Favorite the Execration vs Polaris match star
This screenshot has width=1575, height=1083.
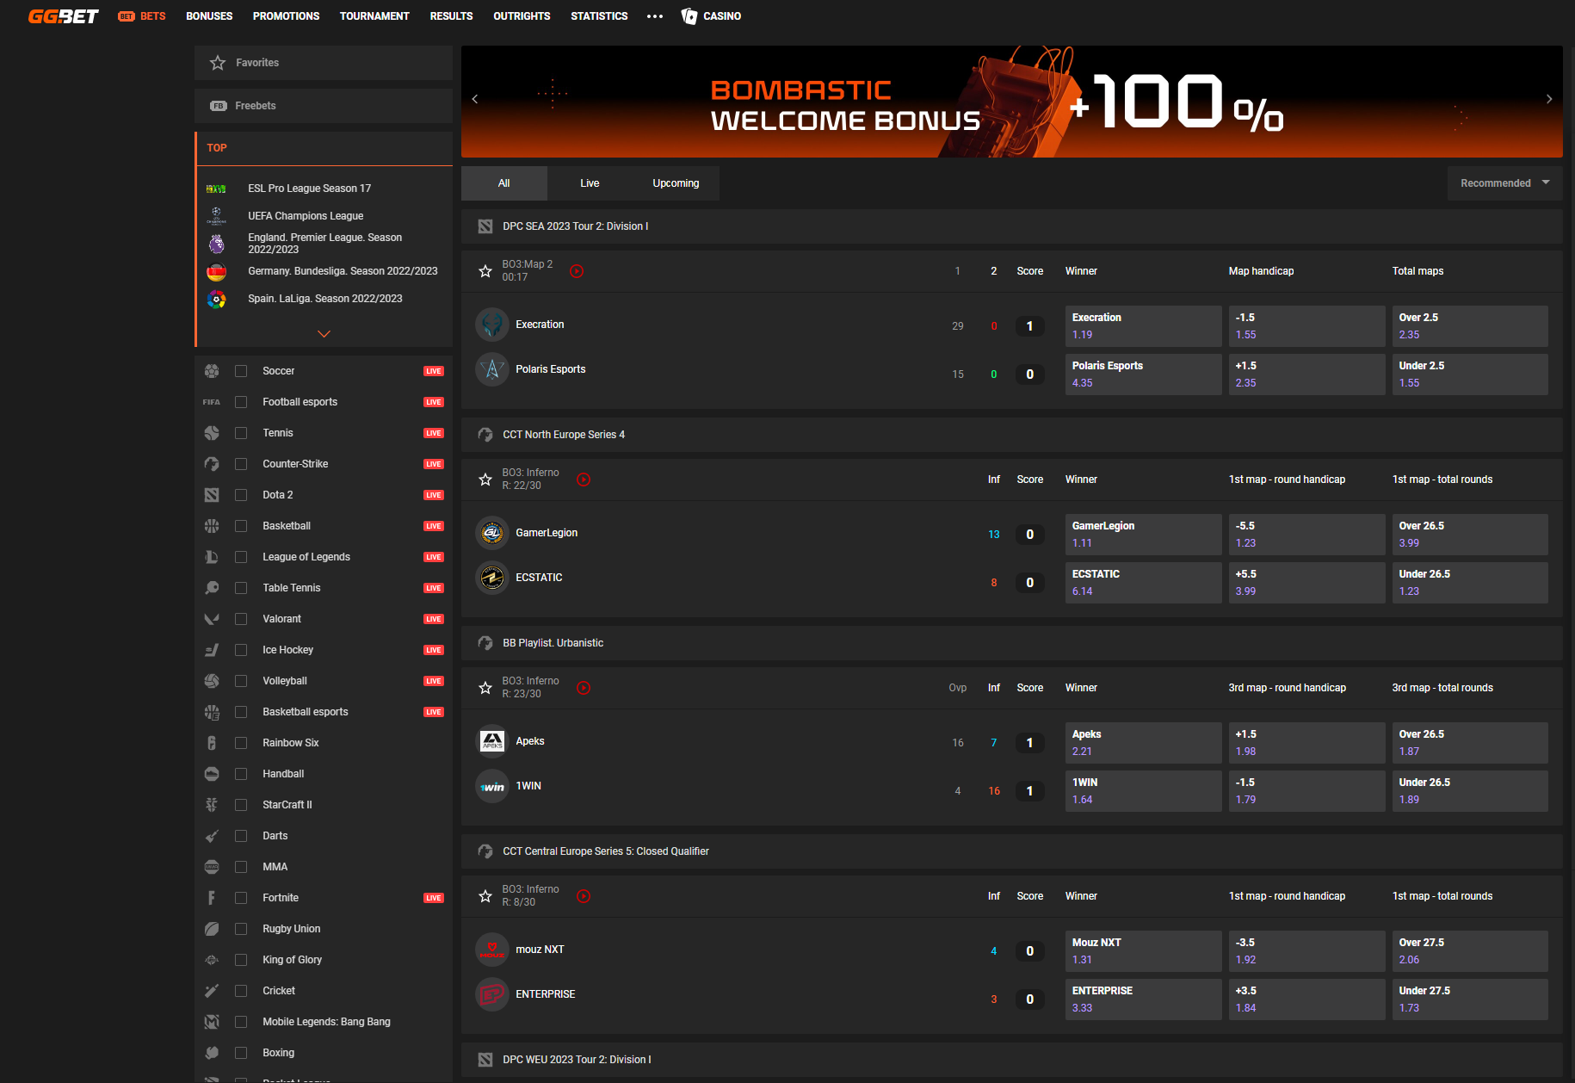click(485, 271)
